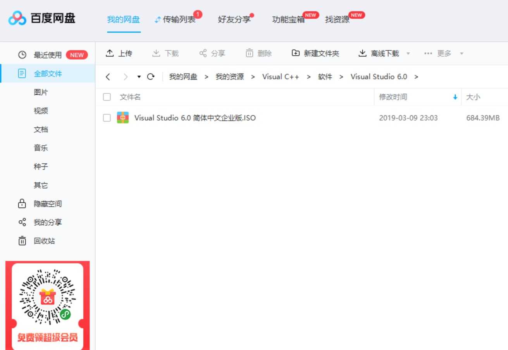508x350 pixels.
Task: Switch to the 我的网盘 tab
Action: click(123, 20)
